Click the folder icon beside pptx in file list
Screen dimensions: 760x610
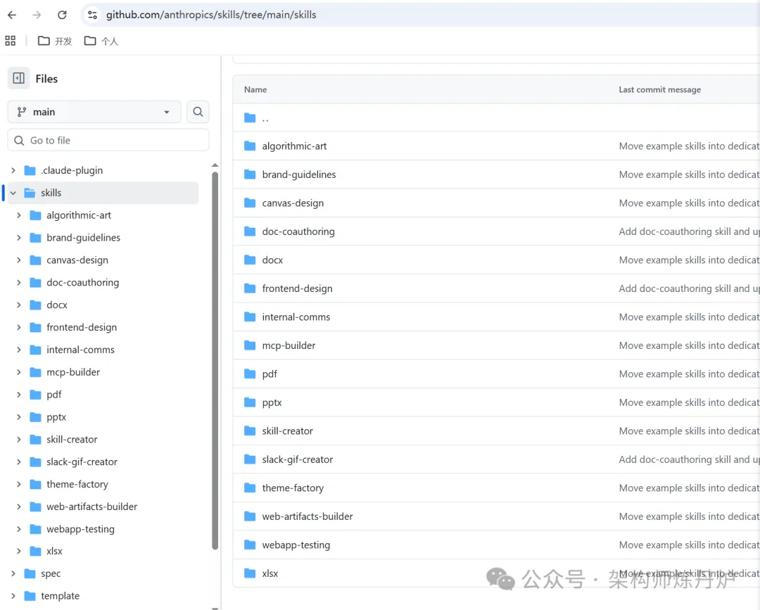[250, 402]
